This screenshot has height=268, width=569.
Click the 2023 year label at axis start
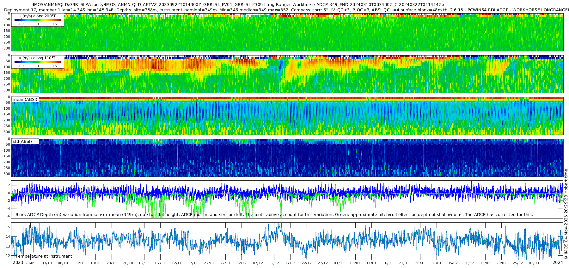pos(18,263)
